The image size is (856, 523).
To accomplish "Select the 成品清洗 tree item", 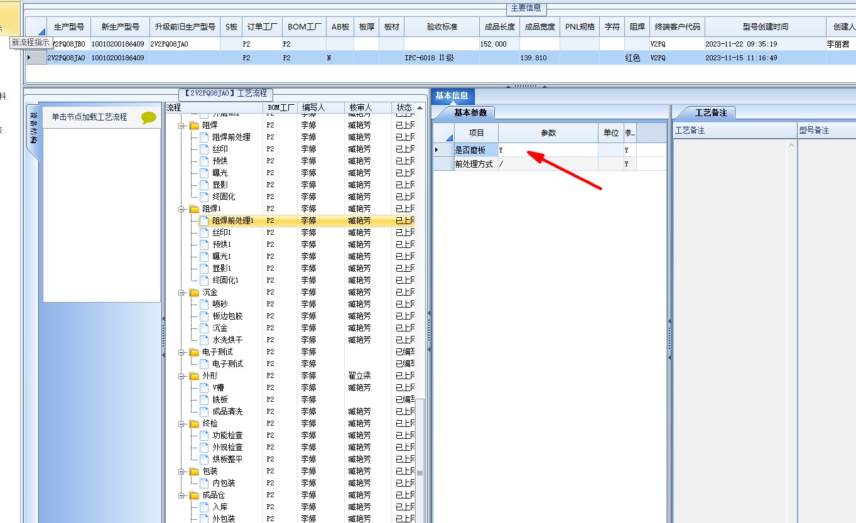I will pos(227,412).
